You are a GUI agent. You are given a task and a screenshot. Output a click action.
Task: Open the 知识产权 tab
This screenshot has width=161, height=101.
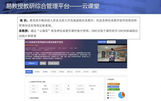click(x=78, y=72)
